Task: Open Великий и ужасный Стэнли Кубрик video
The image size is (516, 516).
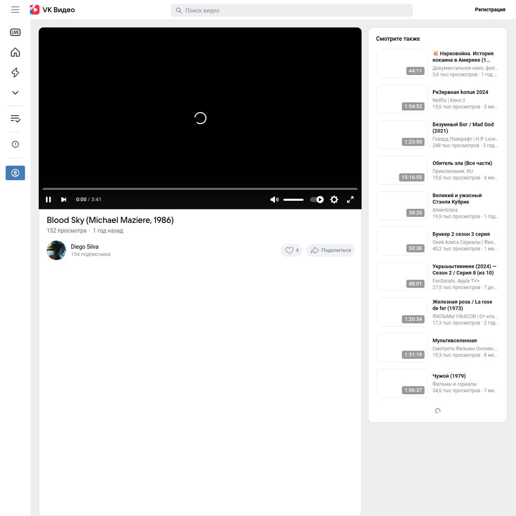Action: point(457,199)
